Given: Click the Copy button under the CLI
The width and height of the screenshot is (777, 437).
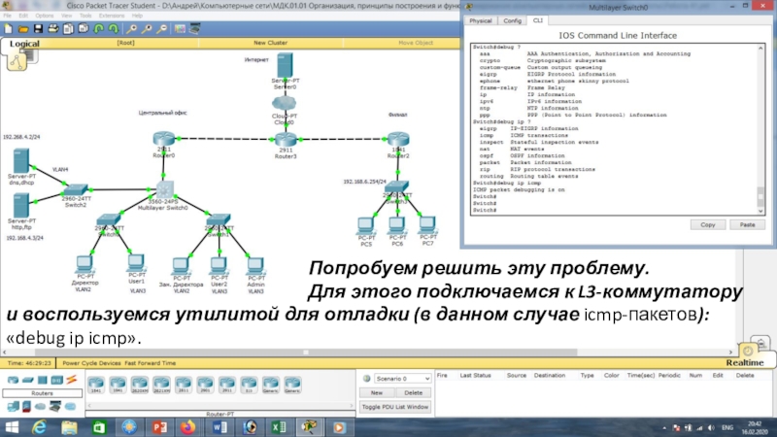Looking at the screenshot, I should [x=708, y=225].
